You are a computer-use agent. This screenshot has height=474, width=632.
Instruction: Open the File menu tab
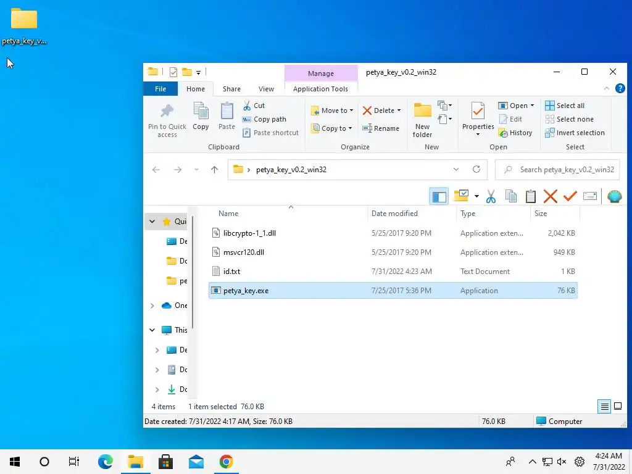[160, 89]
